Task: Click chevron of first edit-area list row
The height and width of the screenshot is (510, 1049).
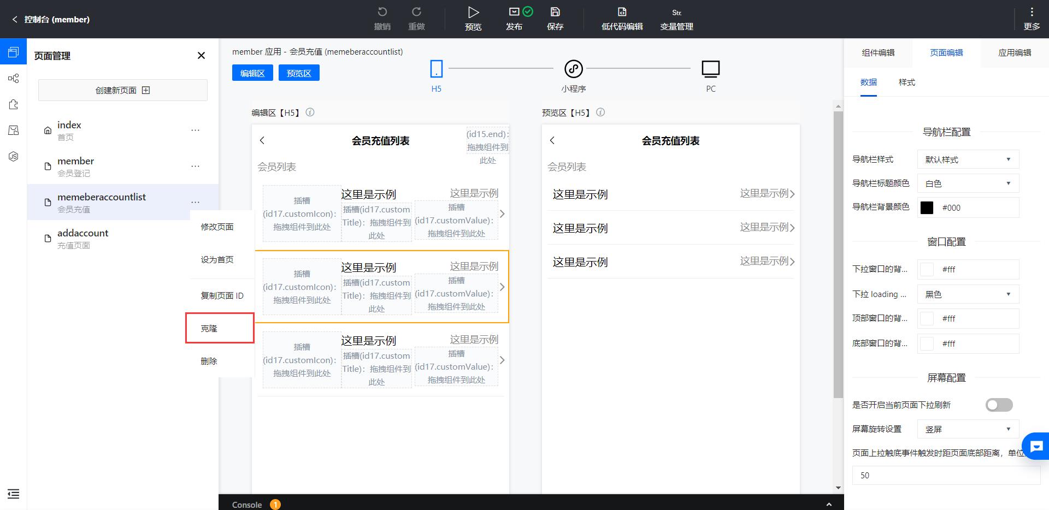Action: coord(502,214)
